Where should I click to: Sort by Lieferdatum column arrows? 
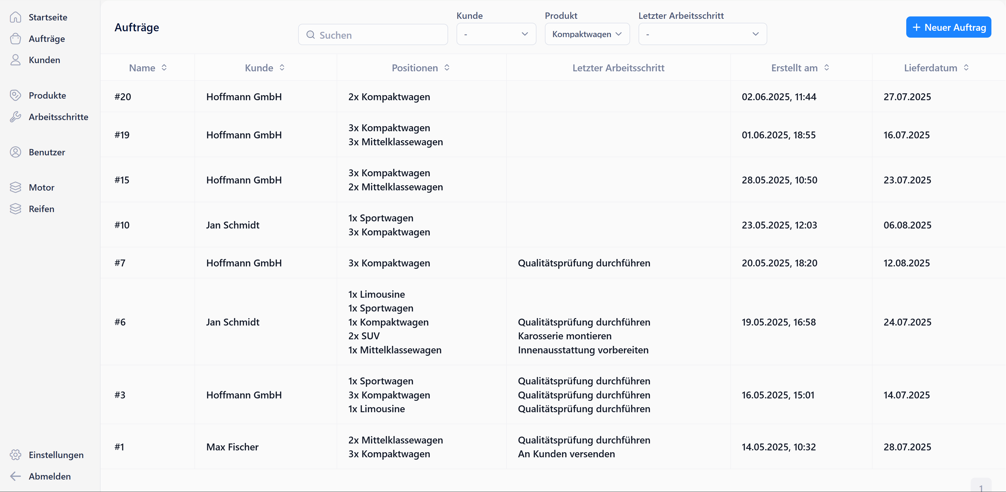tap(966, 68)
